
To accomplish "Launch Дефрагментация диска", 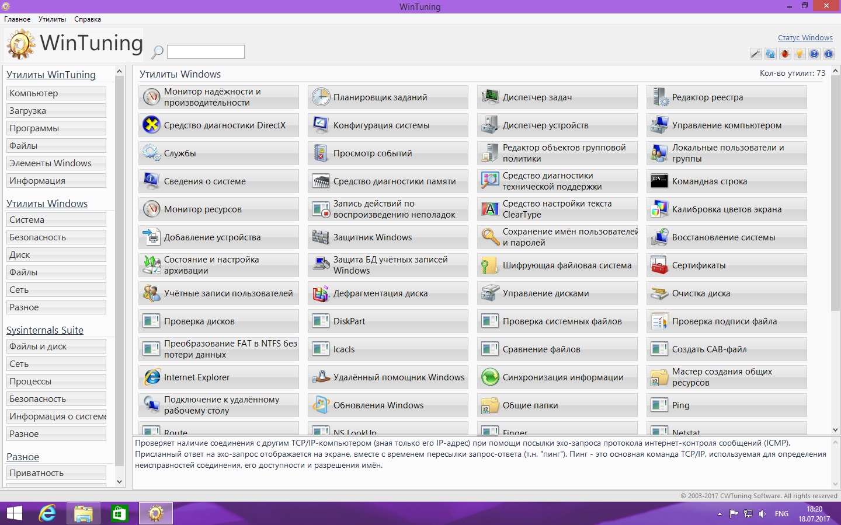I will [x=388, y=293].
